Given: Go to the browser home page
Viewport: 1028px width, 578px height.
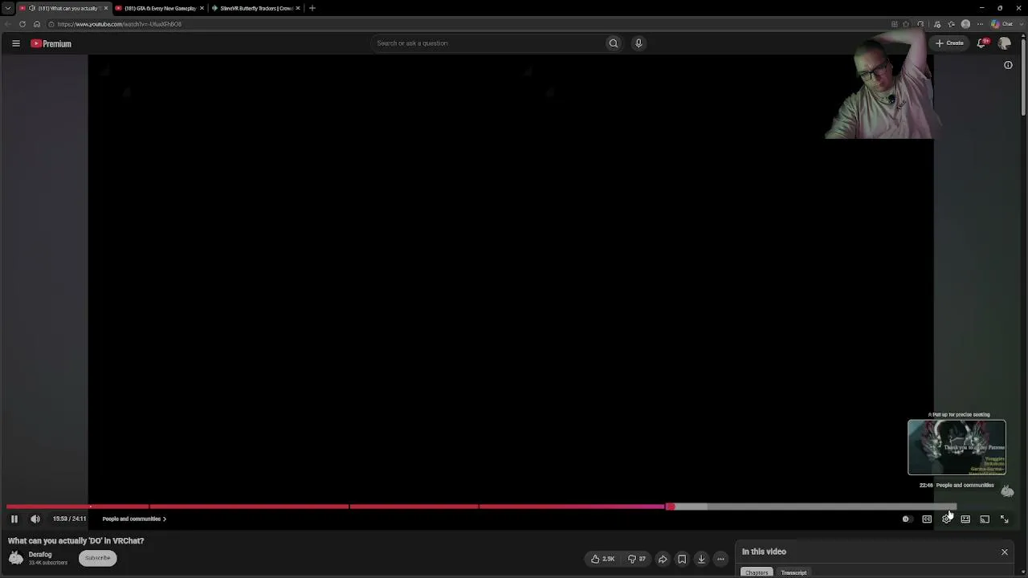Looking at the screenshot, I should click(x=37, y=24).
